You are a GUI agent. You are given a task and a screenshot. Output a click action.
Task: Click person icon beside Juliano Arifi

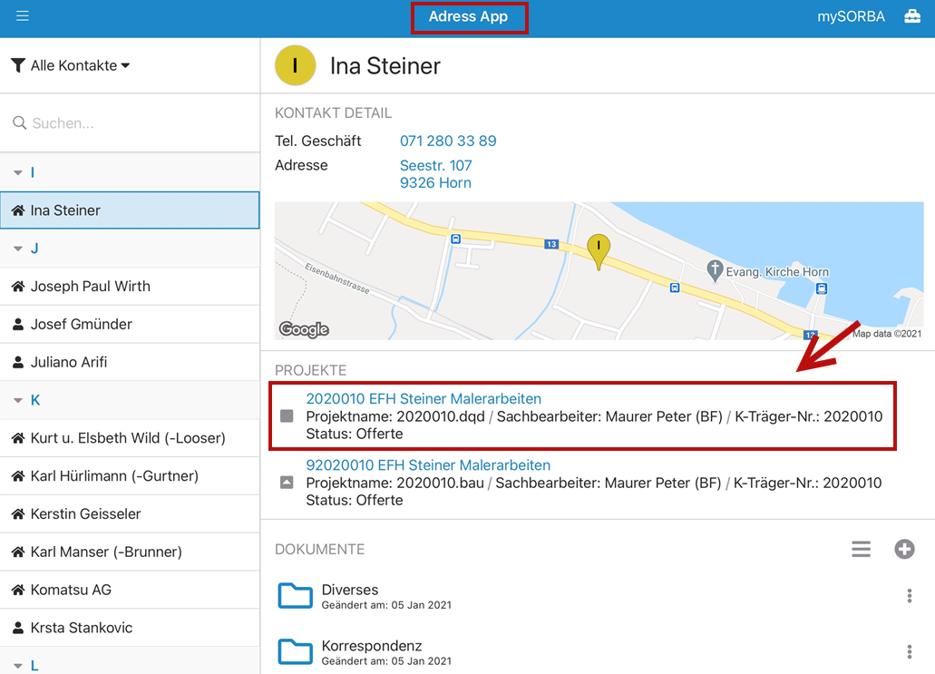coord(18,362)
